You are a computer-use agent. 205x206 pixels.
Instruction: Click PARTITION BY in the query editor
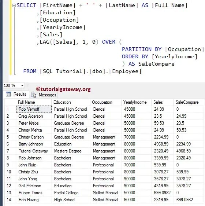coord(142,49)
